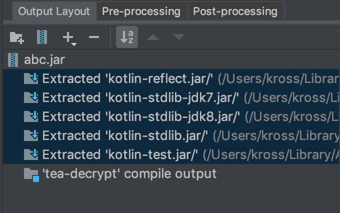Click the Remove minus icon

[93, 37]
